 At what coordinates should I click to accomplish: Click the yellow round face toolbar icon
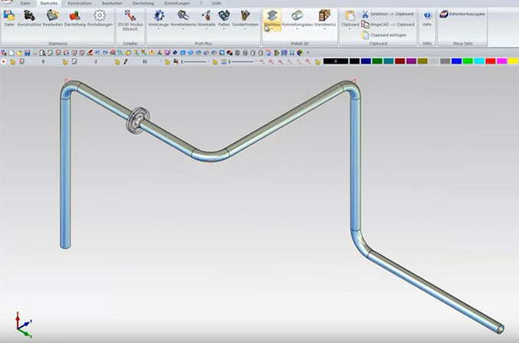tap(152, 53)
